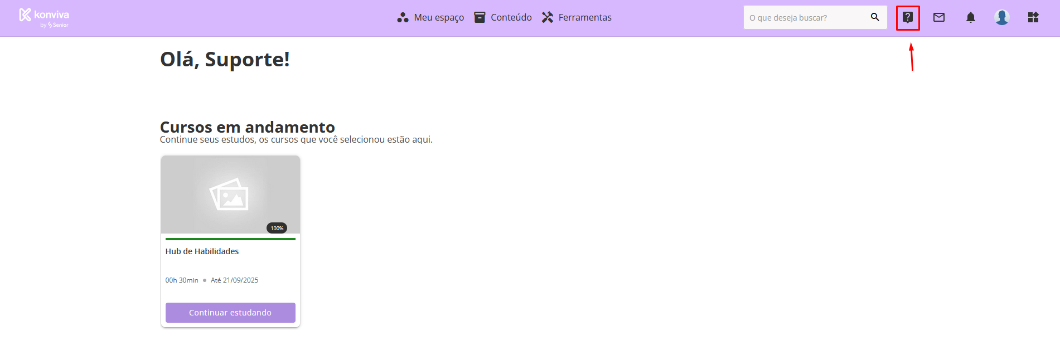Screen dimensions: 1060x340
Task: Open the help question mark icon
Action: (908, 17)
